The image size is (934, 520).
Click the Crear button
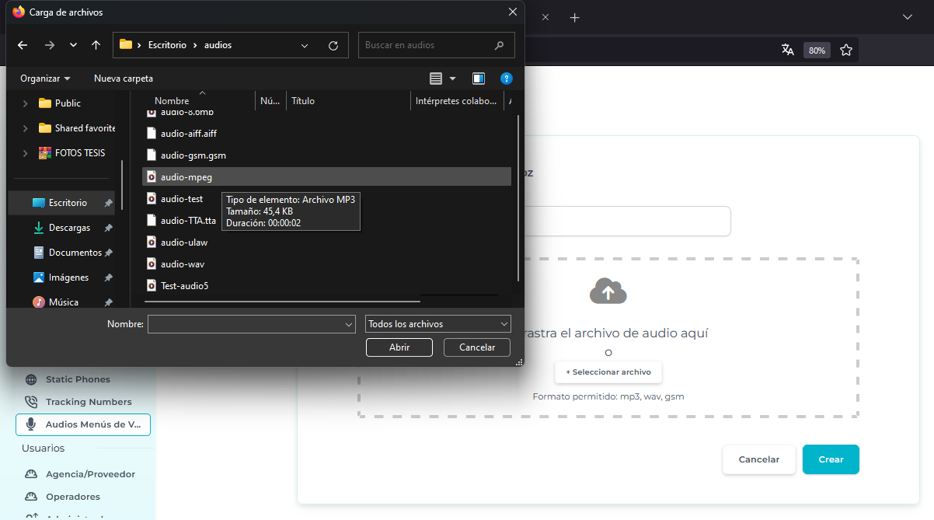click(x=830, y=459)
